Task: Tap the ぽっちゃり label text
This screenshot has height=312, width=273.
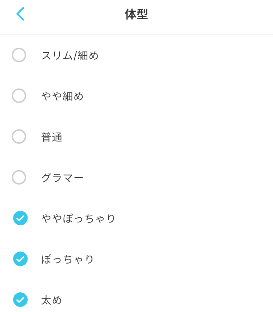Action: 67,259
